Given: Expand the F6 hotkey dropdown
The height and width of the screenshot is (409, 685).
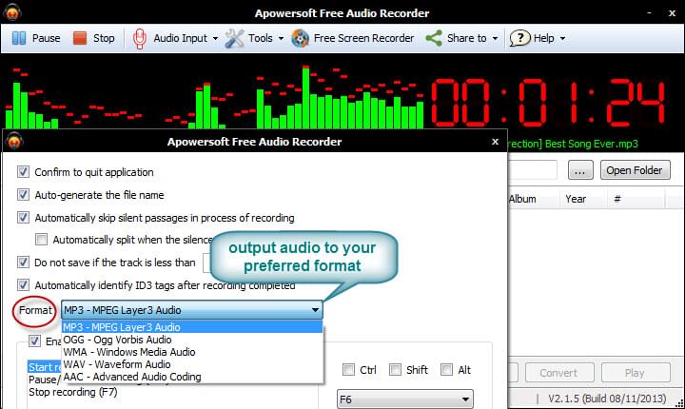Looking at the screenshot, I should (465, 400).
